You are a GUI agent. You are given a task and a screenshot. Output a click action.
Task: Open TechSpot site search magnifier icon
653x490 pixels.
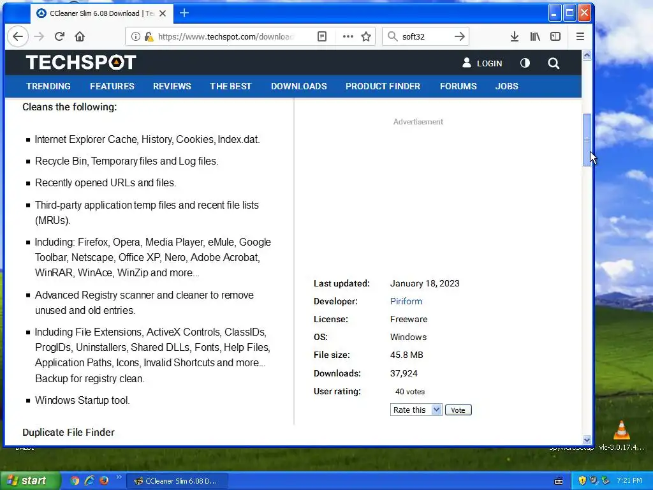tap(554, 63)
